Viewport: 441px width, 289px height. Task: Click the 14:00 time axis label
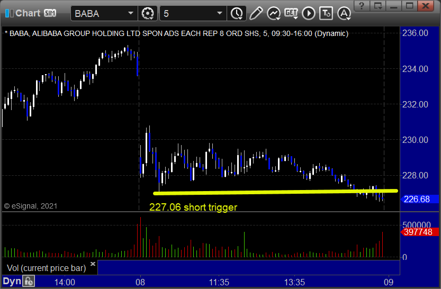[x=65, y=282]
